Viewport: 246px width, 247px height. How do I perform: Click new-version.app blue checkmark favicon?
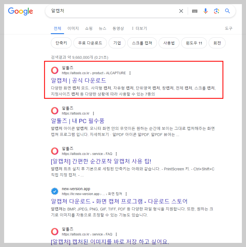point(55,191)
